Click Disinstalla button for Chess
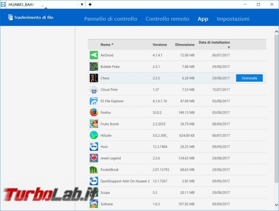Image resolution: width=279 pixels, height=211 pixels. coord(249,78)
